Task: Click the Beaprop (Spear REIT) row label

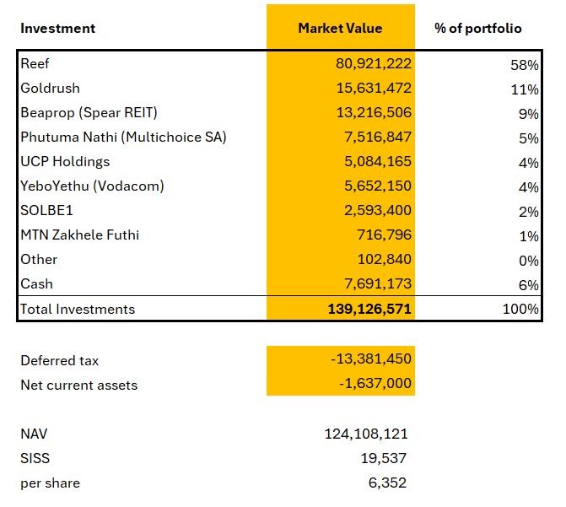Action: [89, 113]
